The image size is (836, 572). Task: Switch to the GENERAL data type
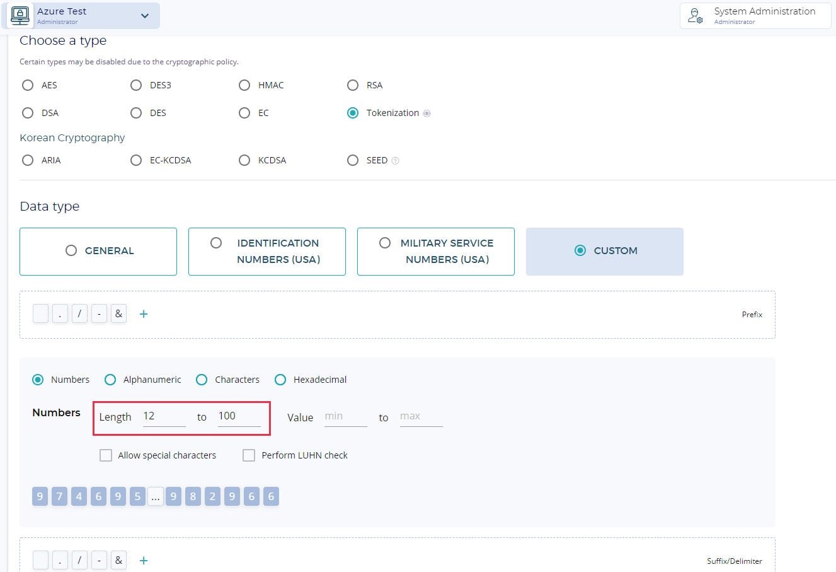[x=98, y=251]
